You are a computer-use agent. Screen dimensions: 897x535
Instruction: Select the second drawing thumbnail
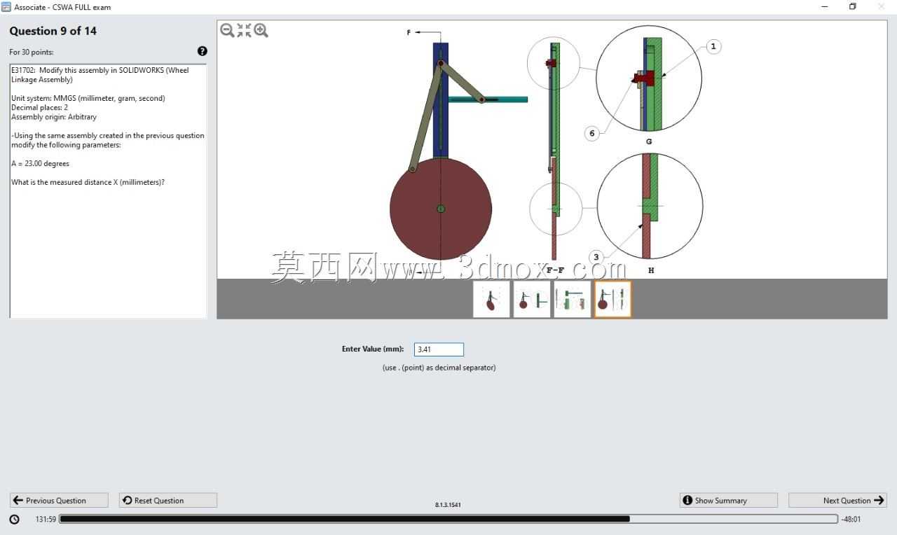[x=532, y=299]
